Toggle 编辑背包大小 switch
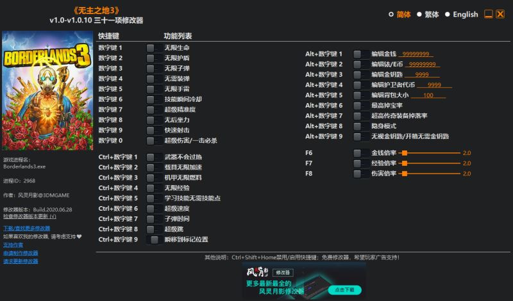Viewport: 513px width, 301px height. 361,95
